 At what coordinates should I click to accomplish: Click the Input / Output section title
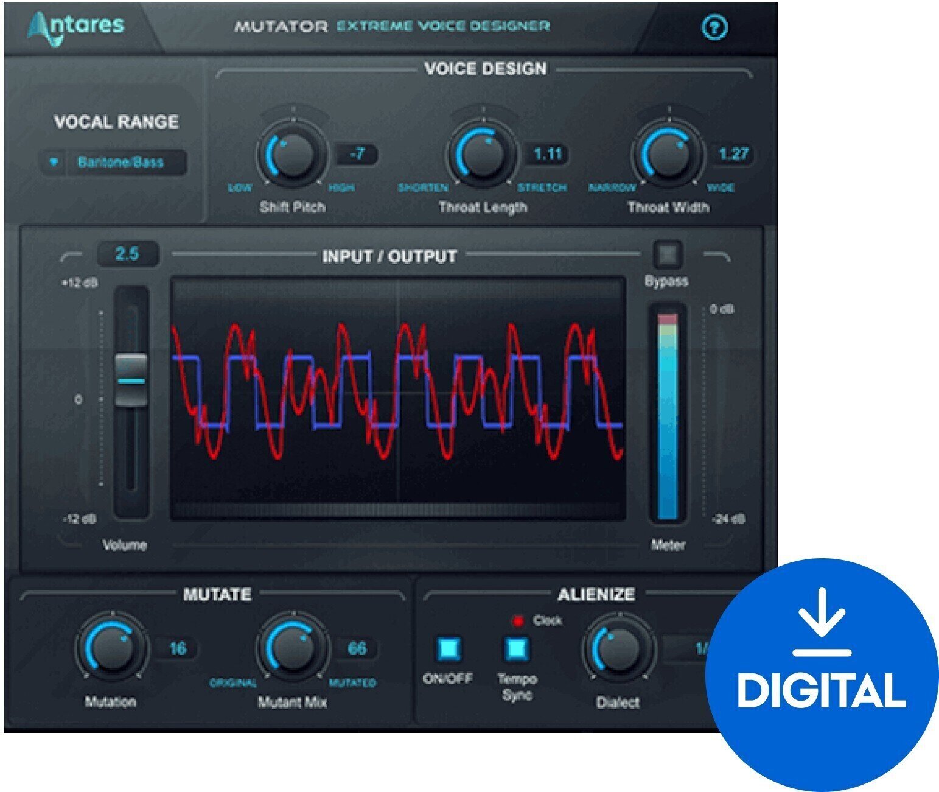(x=390, y=257)
